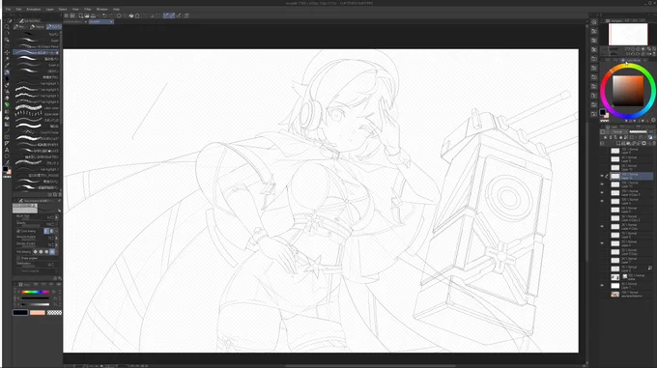Viewport: 657px width, 368px height.
Task: Click the trash icon below sub tool list
Action: [x=60, y=195]
